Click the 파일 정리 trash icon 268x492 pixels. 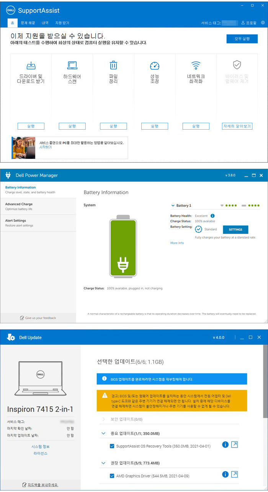(x=113, y=65)
